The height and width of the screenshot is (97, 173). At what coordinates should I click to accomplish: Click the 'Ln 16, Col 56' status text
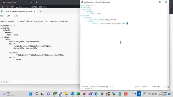pos(6,82)
